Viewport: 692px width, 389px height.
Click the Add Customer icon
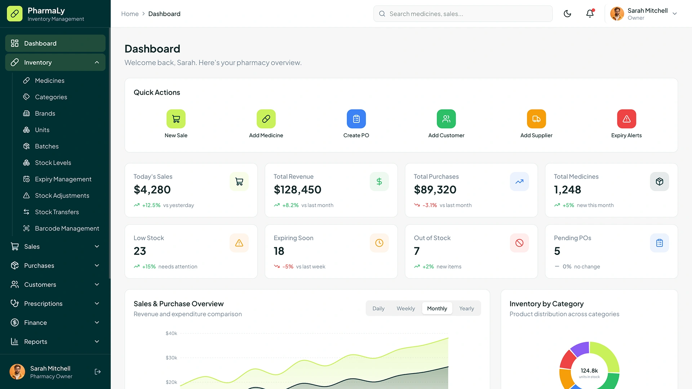[x=446, y=119]
